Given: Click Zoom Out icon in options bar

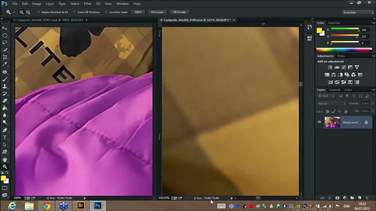Looking at the screenshot, I should pyautogui.click(x=28, y=12).
